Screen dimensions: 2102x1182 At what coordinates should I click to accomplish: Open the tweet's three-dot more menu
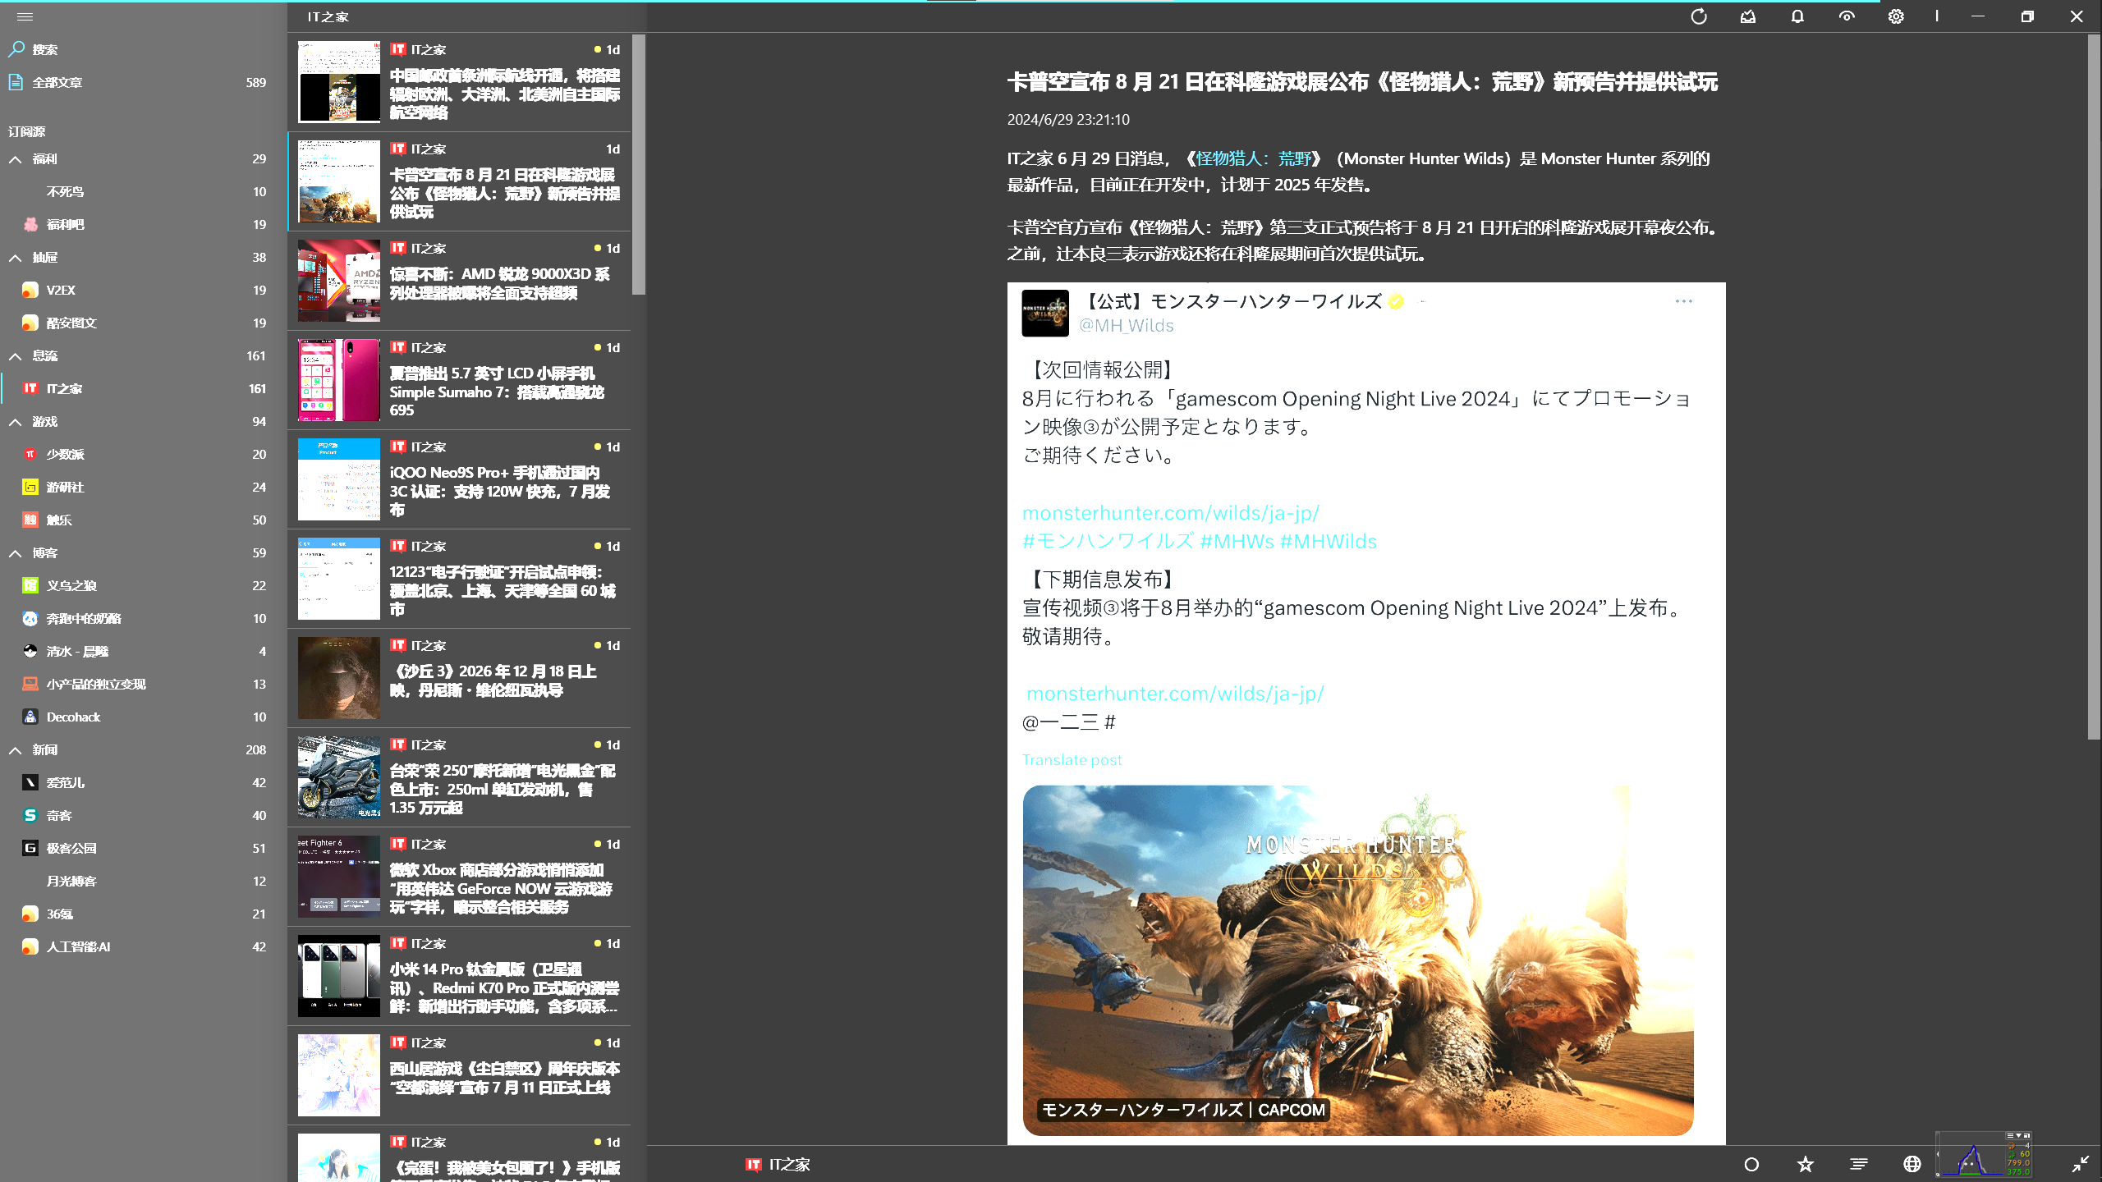click(1684, 301)
